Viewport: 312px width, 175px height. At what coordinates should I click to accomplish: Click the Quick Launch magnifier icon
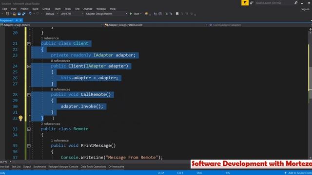[x=296, y=3]
